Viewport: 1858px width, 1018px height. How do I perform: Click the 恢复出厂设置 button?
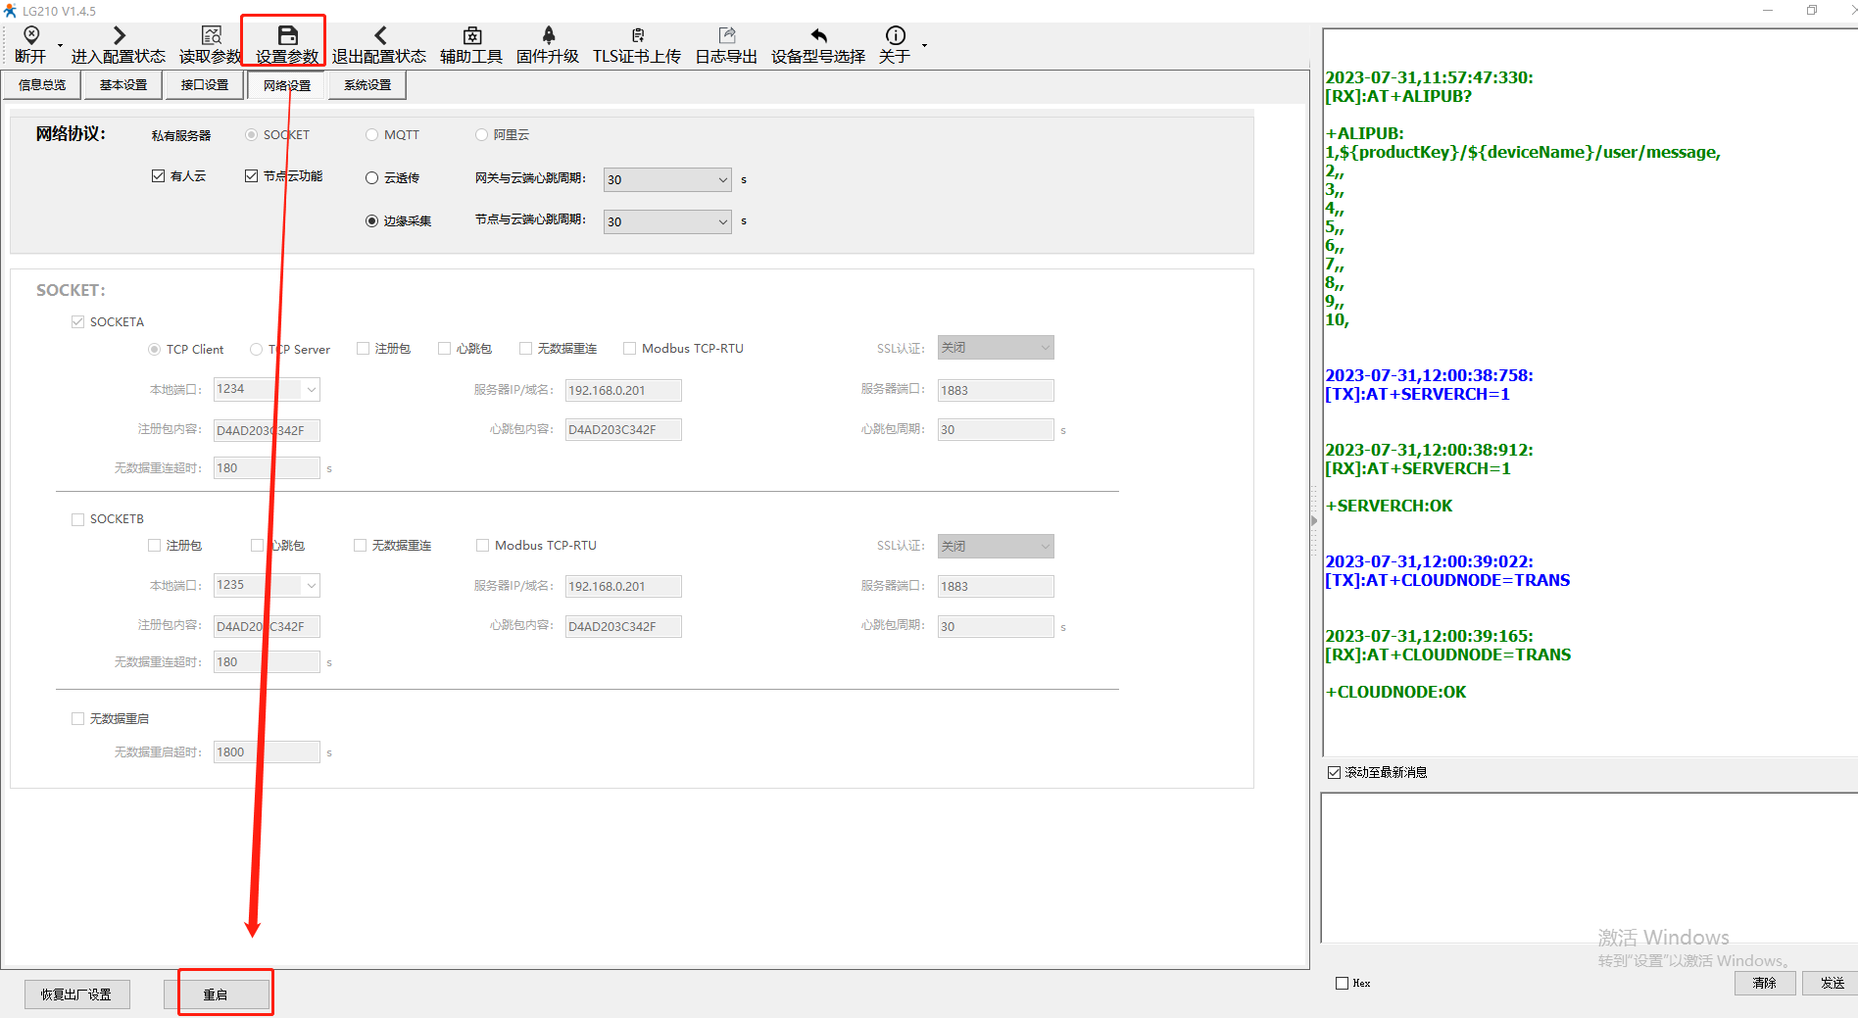(76, 994)
